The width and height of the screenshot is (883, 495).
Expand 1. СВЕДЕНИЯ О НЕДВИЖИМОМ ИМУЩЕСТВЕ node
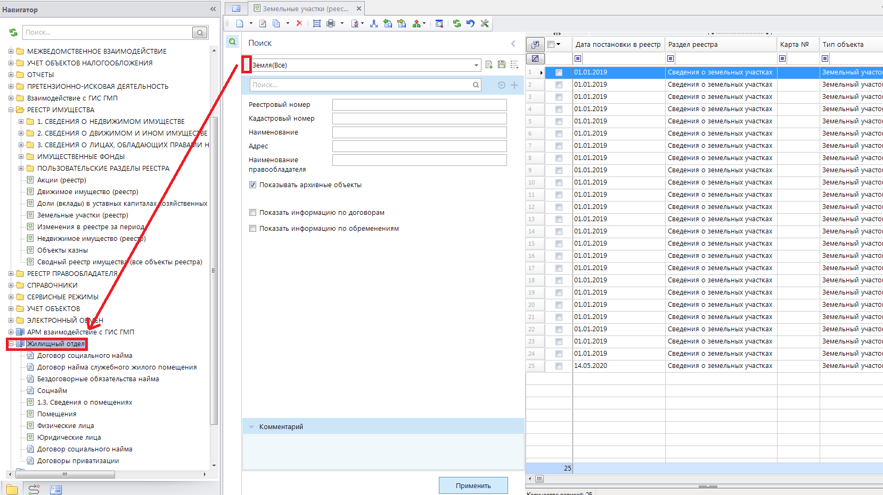(21, 121)
